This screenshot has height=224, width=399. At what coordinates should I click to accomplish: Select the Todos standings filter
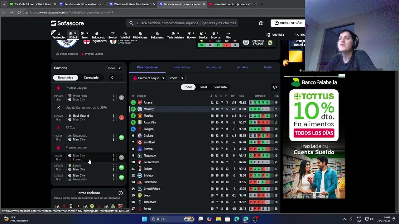188,87
